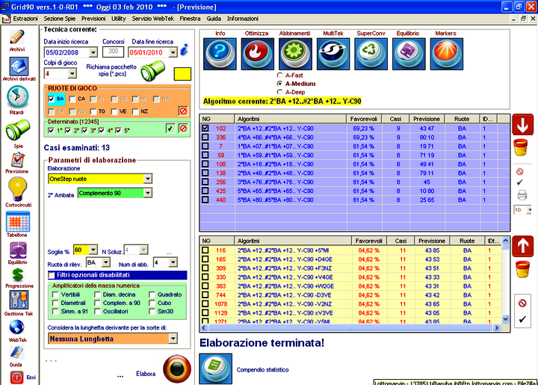Open the Archivi sidebar icon
The height and width of the screenshot is (385, 538).
point(17,38)
